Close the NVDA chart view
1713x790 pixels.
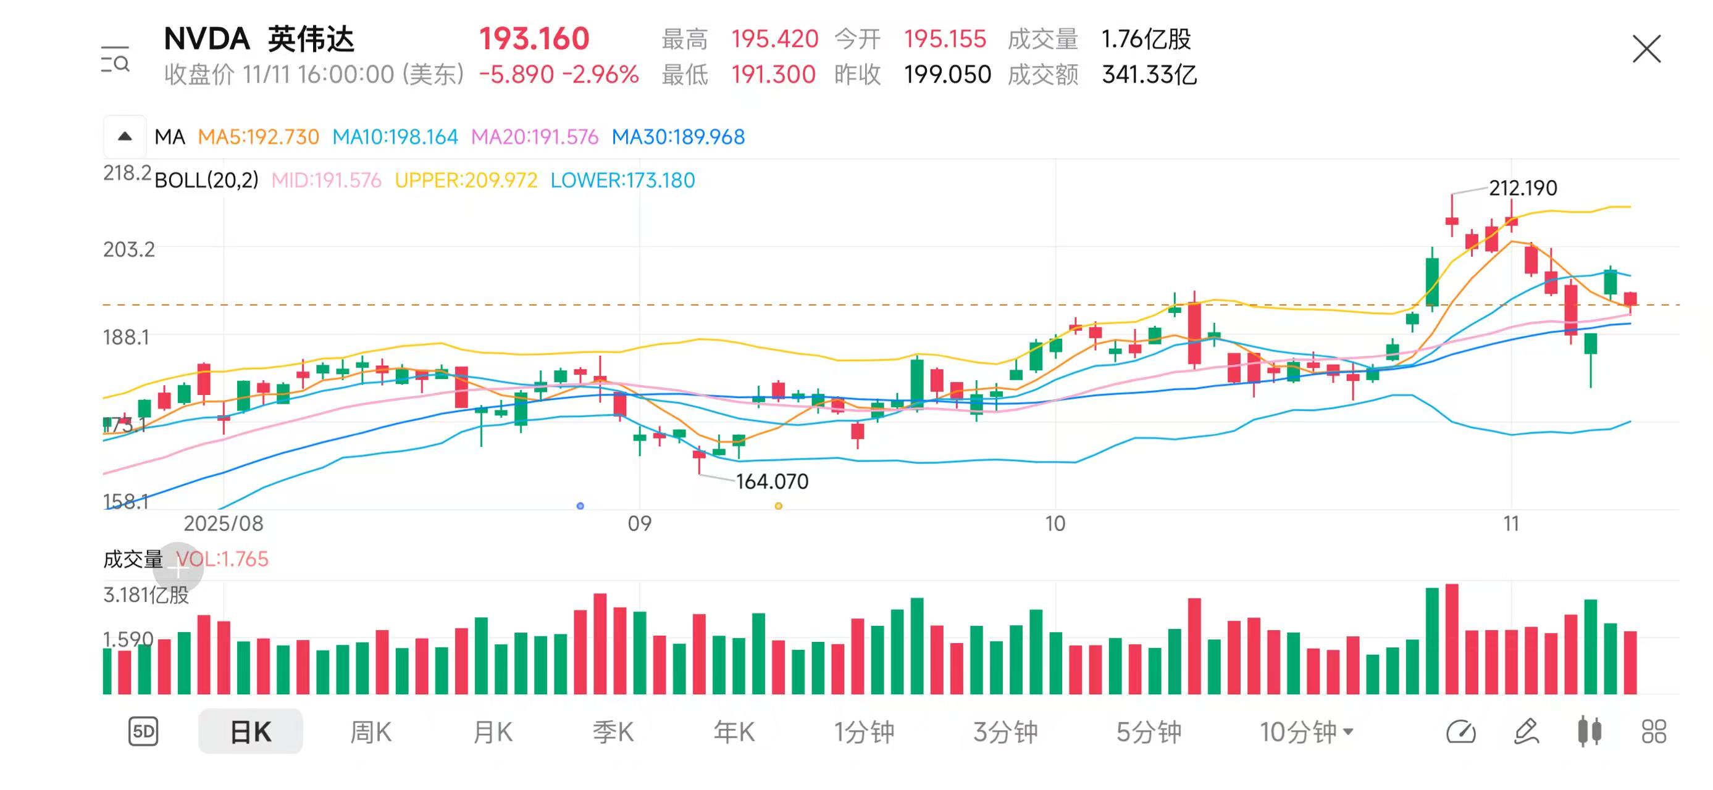click(1645, 49)
